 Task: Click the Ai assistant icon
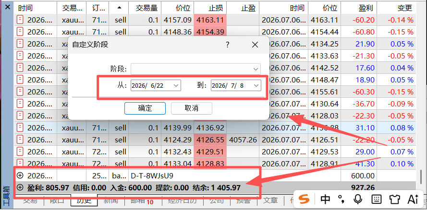tap(413, 199)
